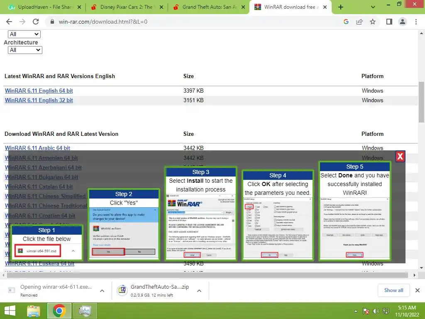Open WinRAR 6.11 Chinese Simplified link
The image size is (425, 319).
(x=45, y=196)
